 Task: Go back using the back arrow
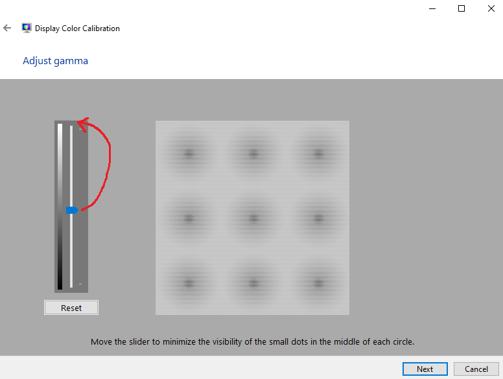point(7,29)
